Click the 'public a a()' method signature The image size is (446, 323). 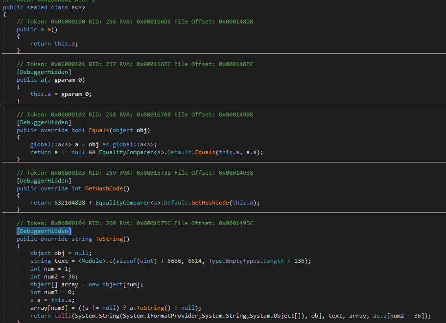point(37,29)
